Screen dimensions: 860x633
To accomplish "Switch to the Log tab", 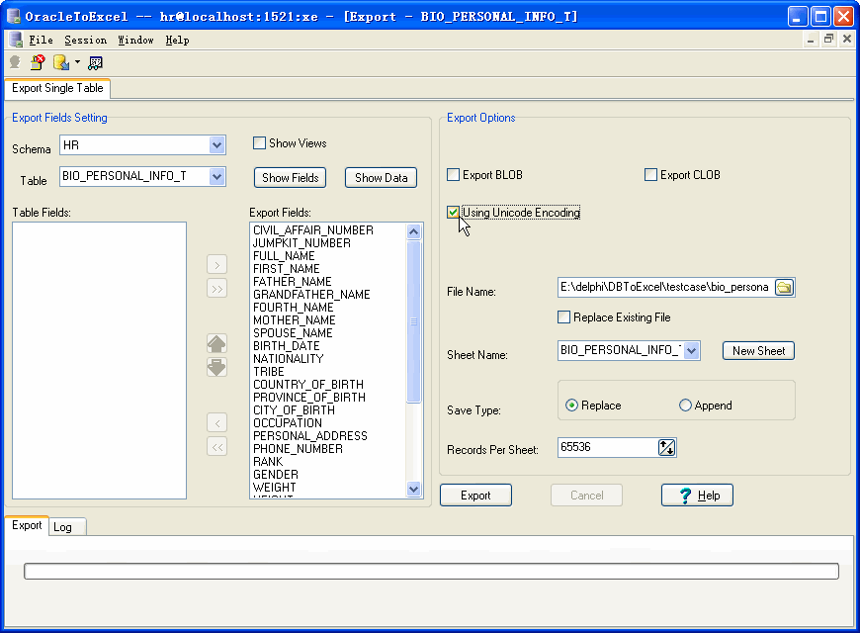I will click(67, 527).
